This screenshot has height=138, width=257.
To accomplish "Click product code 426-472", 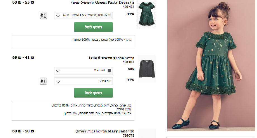I will (x=128, y=7).
